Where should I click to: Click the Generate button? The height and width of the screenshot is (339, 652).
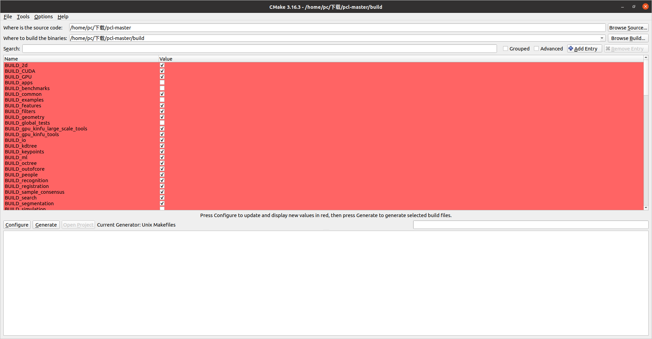pyautogui.click(x=46, y=225)
